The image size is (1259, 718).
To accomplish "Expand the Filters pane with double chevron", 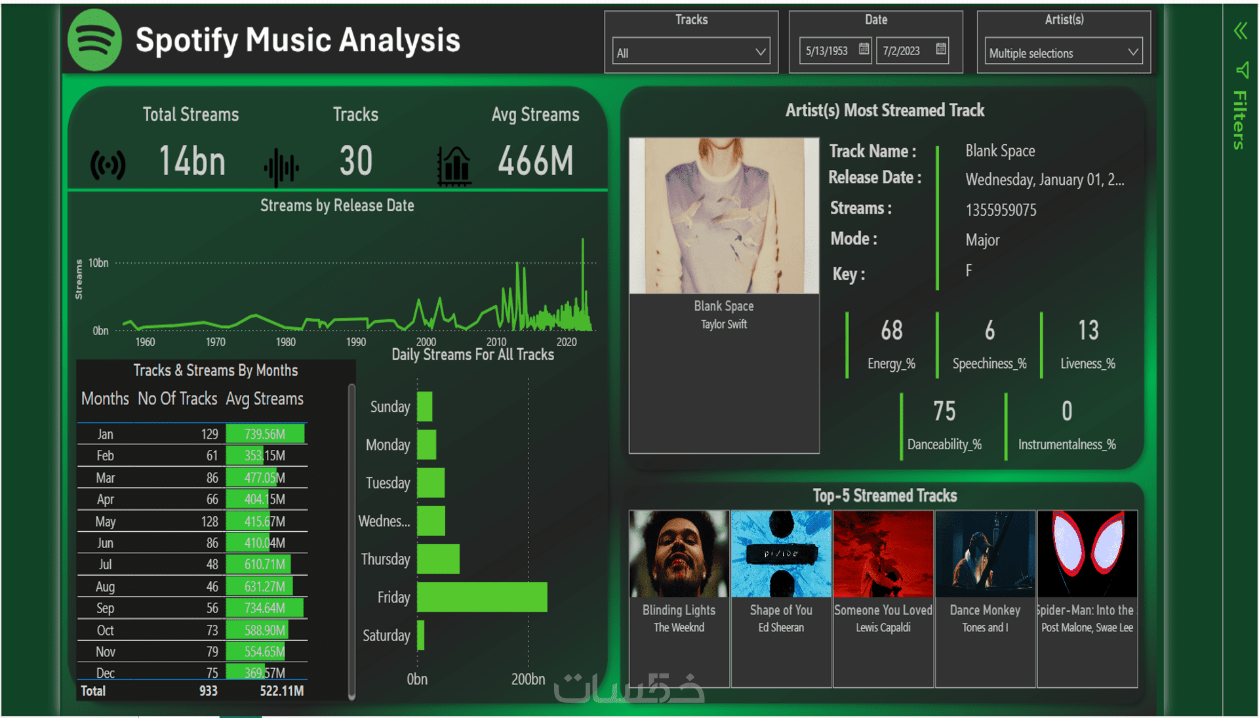I will [1240, 31].
